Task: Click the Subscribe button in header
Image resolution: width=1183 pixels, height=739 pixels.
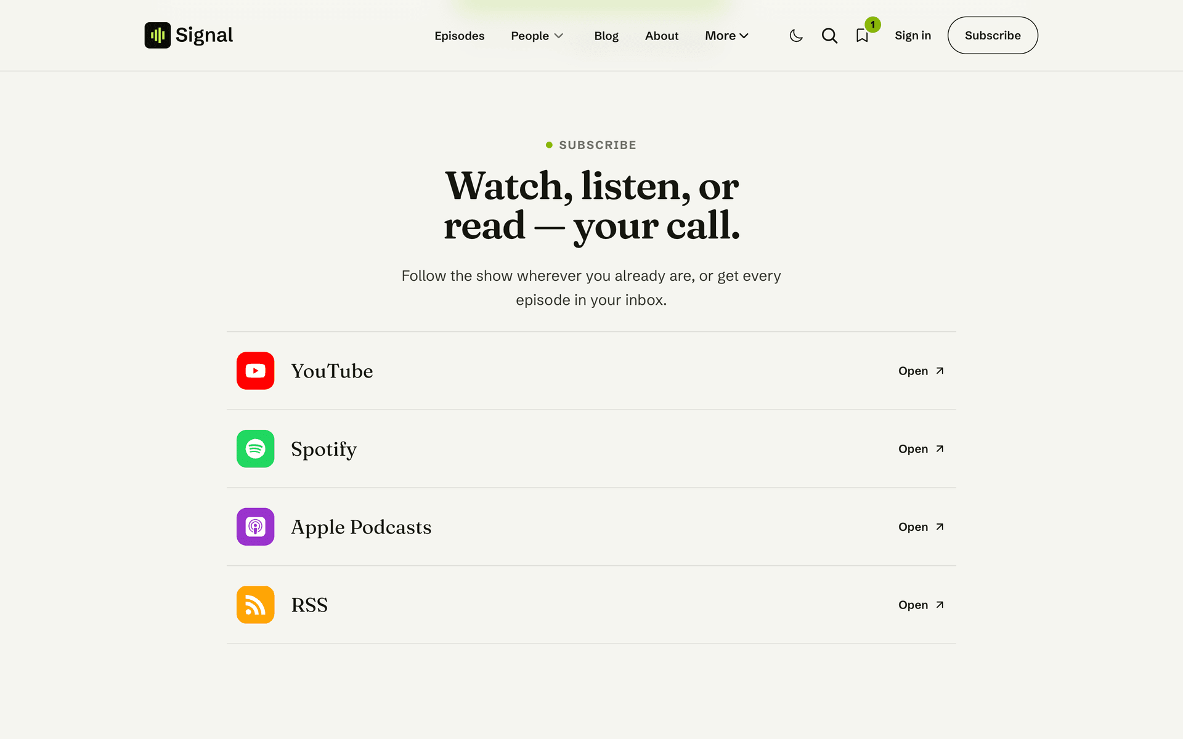Action: click(x=993, y=35)
